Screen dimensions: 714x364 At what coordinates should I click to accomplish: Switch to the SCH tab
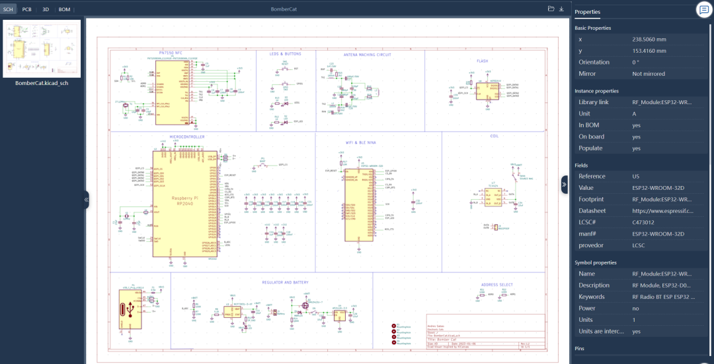[x=8, y=9]
